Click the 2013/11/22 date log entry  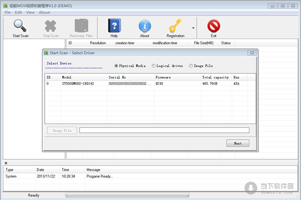pyautogui.click(x=46, y=176)
